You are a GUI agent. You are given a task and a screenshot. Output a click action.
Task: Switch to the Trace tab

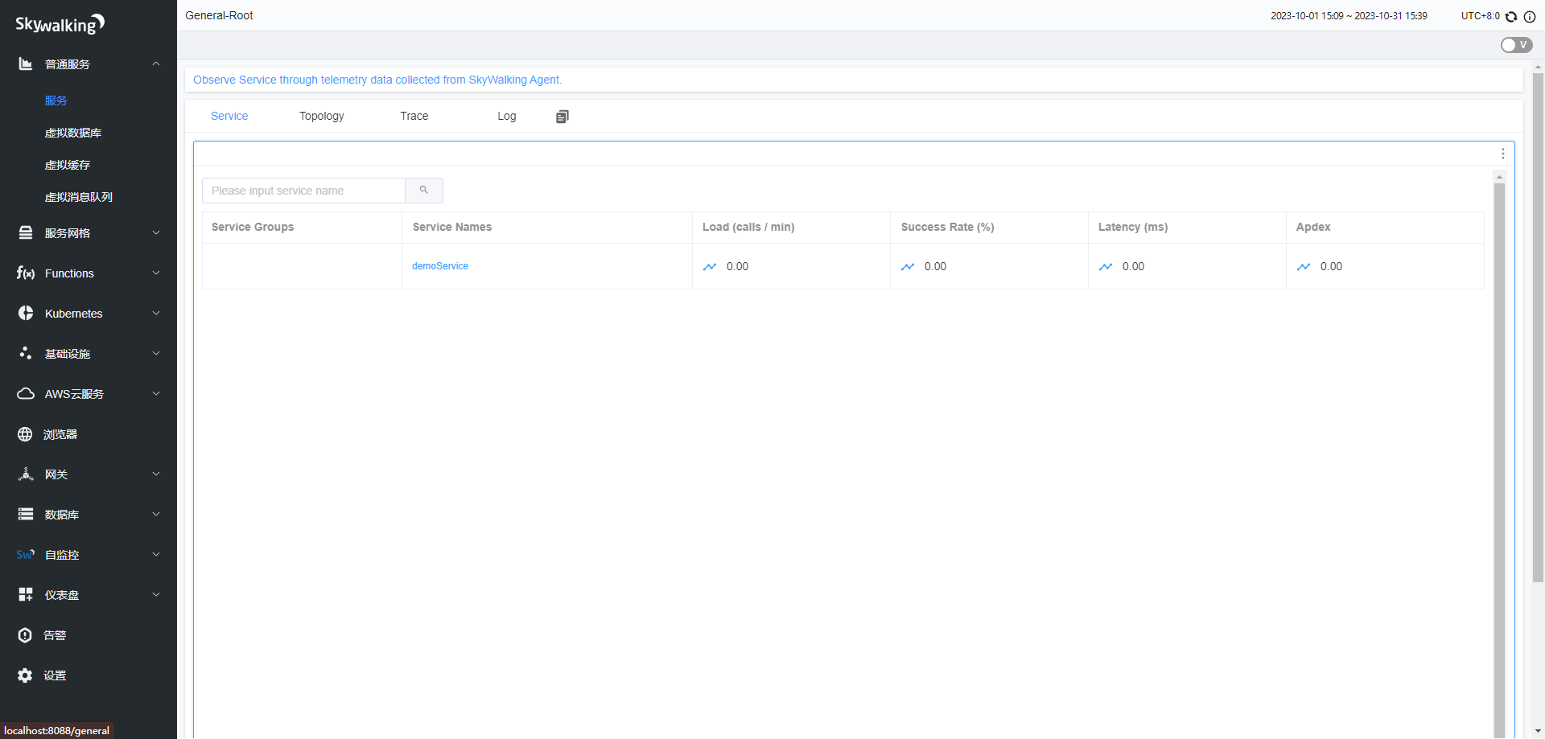[x=414, y=117]
